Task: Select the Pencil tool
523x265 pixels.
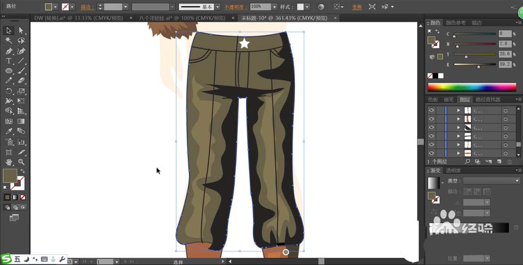Action: [x=9, y=81]
